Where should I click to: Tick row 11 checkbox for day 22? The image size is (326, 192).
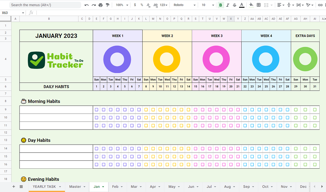coord(245,125)
